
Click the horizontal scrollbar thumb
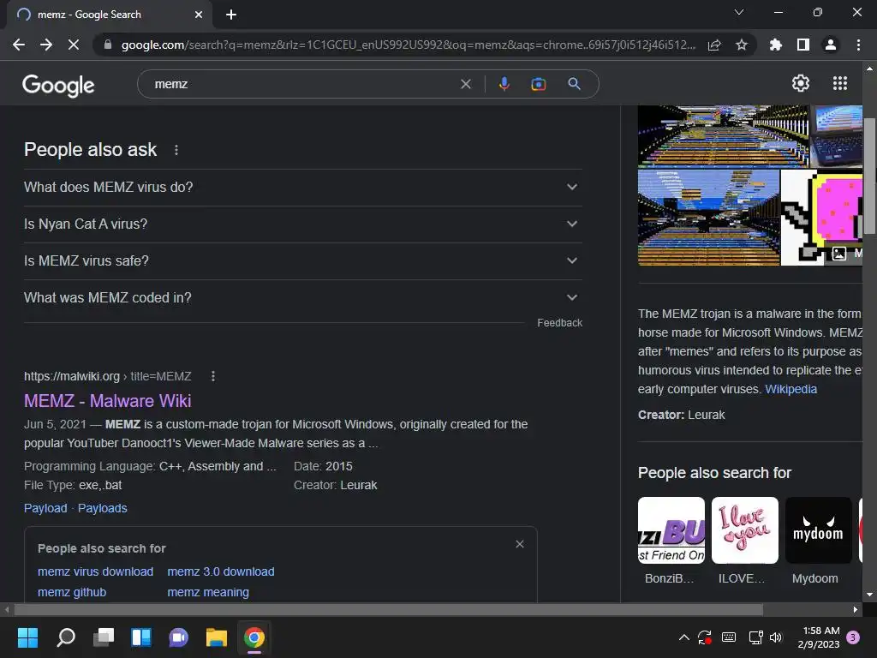[389, 609]
